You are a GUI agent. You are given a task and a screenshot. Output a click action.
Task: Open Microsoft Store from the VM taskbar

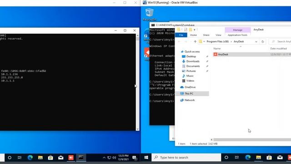click(x=269, y=158)
